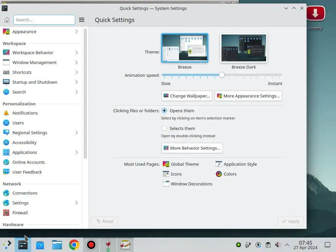Expand the Search category chevron

(x=76, y=92)
